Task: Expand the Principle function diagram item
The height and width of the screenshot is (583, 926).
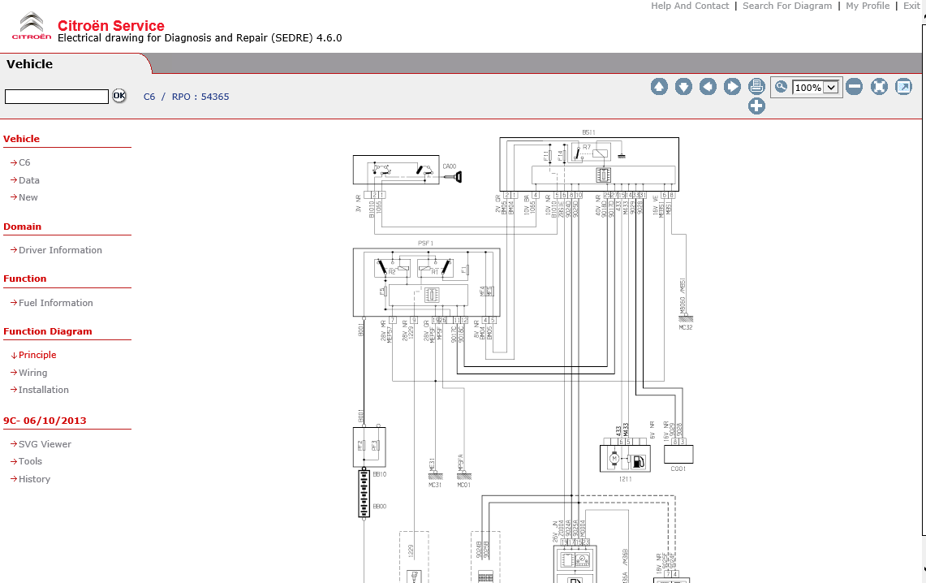Action: click(x=37, y=355)
